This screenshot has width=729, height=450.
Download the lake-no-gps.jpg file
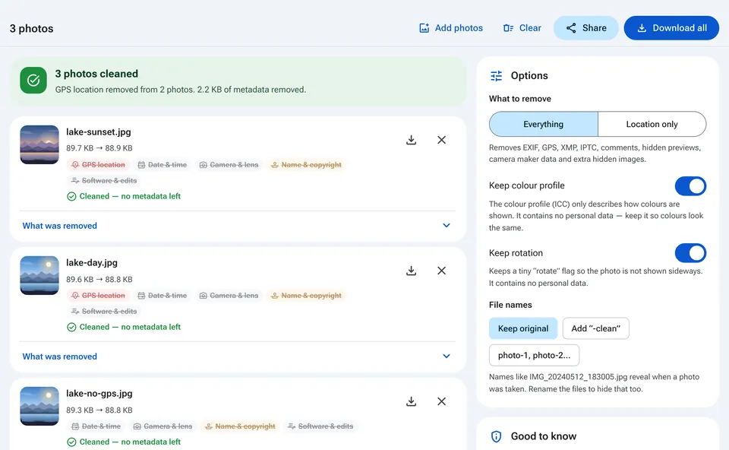[411, 401]
